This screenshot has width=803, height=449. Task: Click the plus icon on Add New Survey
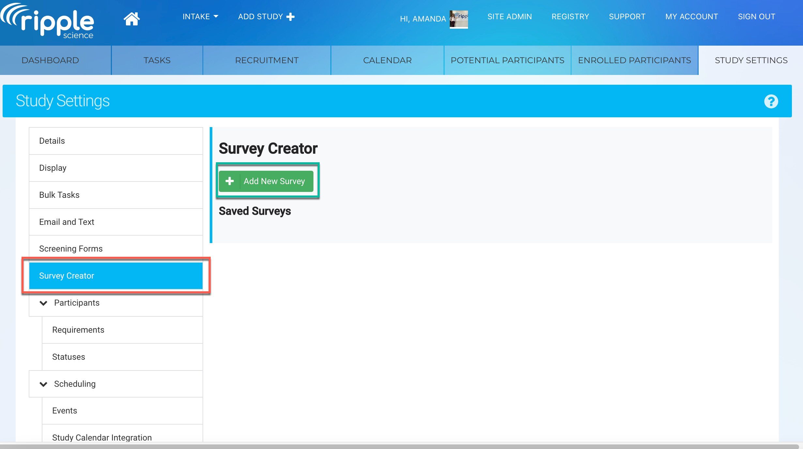coord(230,181)
